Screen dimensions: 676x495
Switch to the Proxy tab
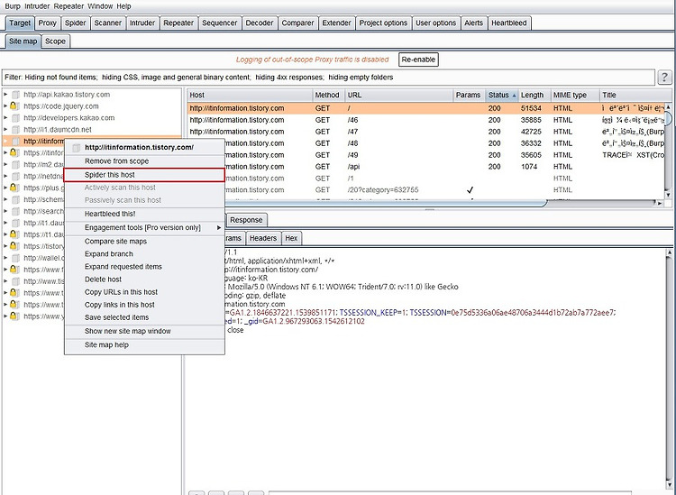47,23
